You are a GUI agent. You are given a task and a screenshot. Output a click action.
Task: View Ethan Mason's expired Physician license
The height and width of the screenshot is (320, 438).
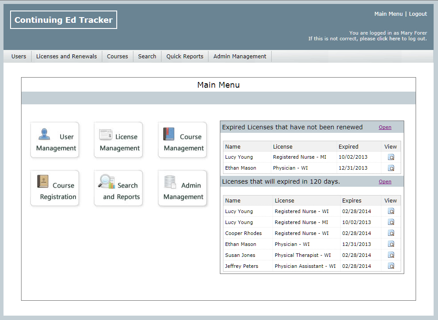click(x=391, y=168)
